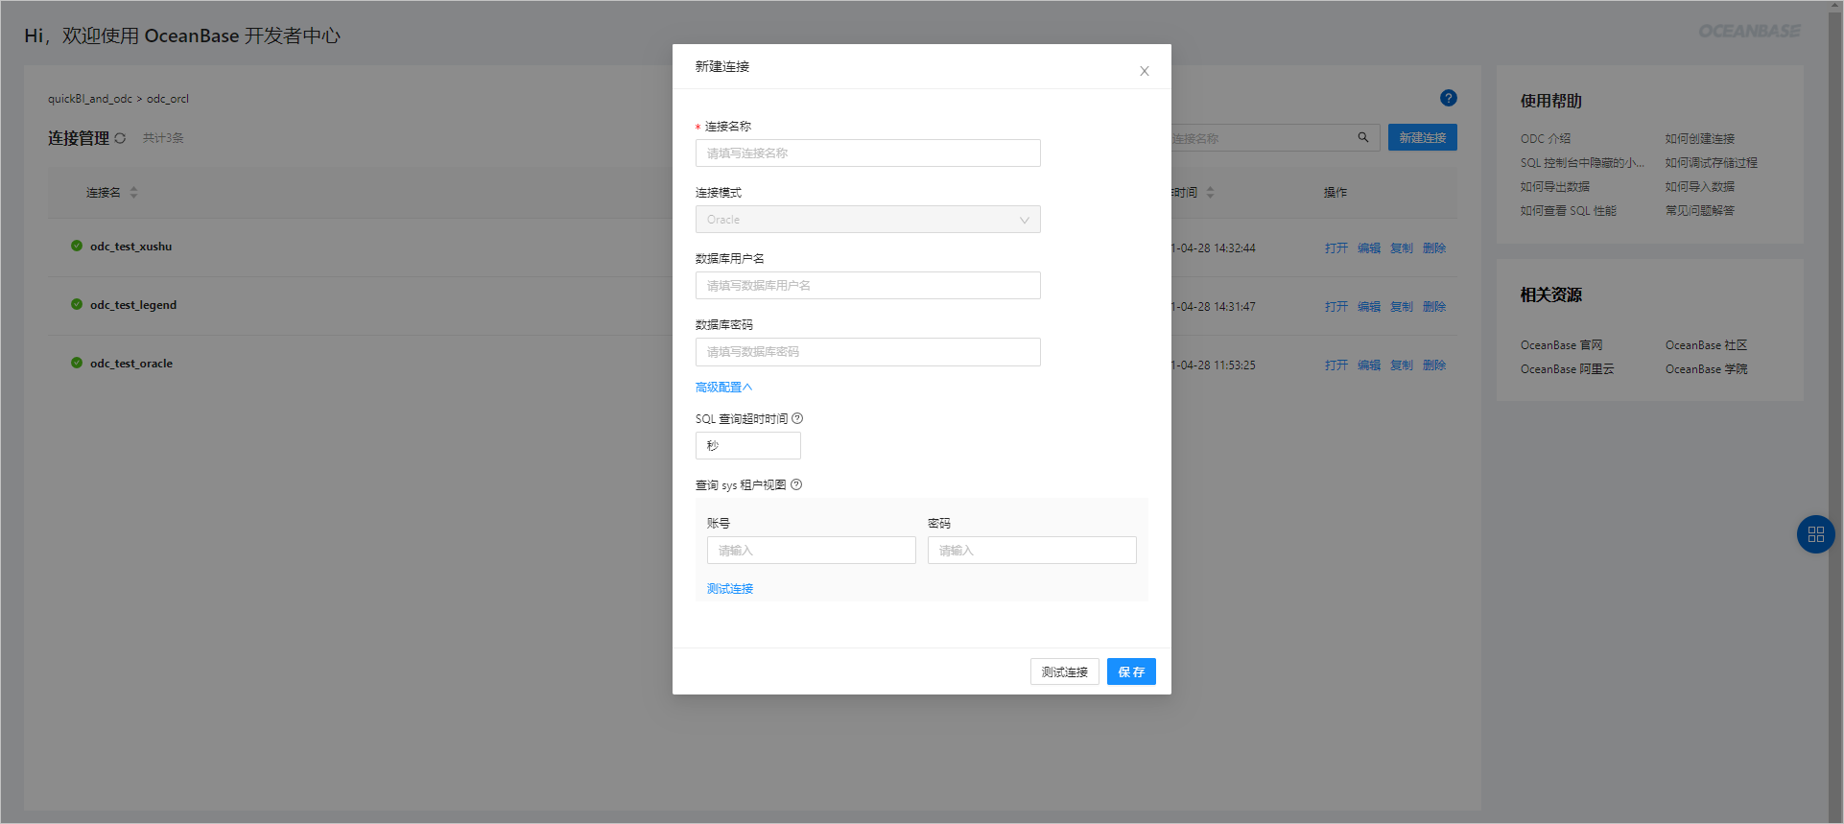The height and width of the screenshot is (824, 1844).
Task: Sort by the 连接名 column
Action: coord(133,192)
